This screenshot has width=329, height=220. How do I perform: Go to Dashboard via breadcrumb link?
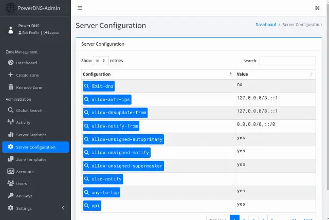coord(266,25)
